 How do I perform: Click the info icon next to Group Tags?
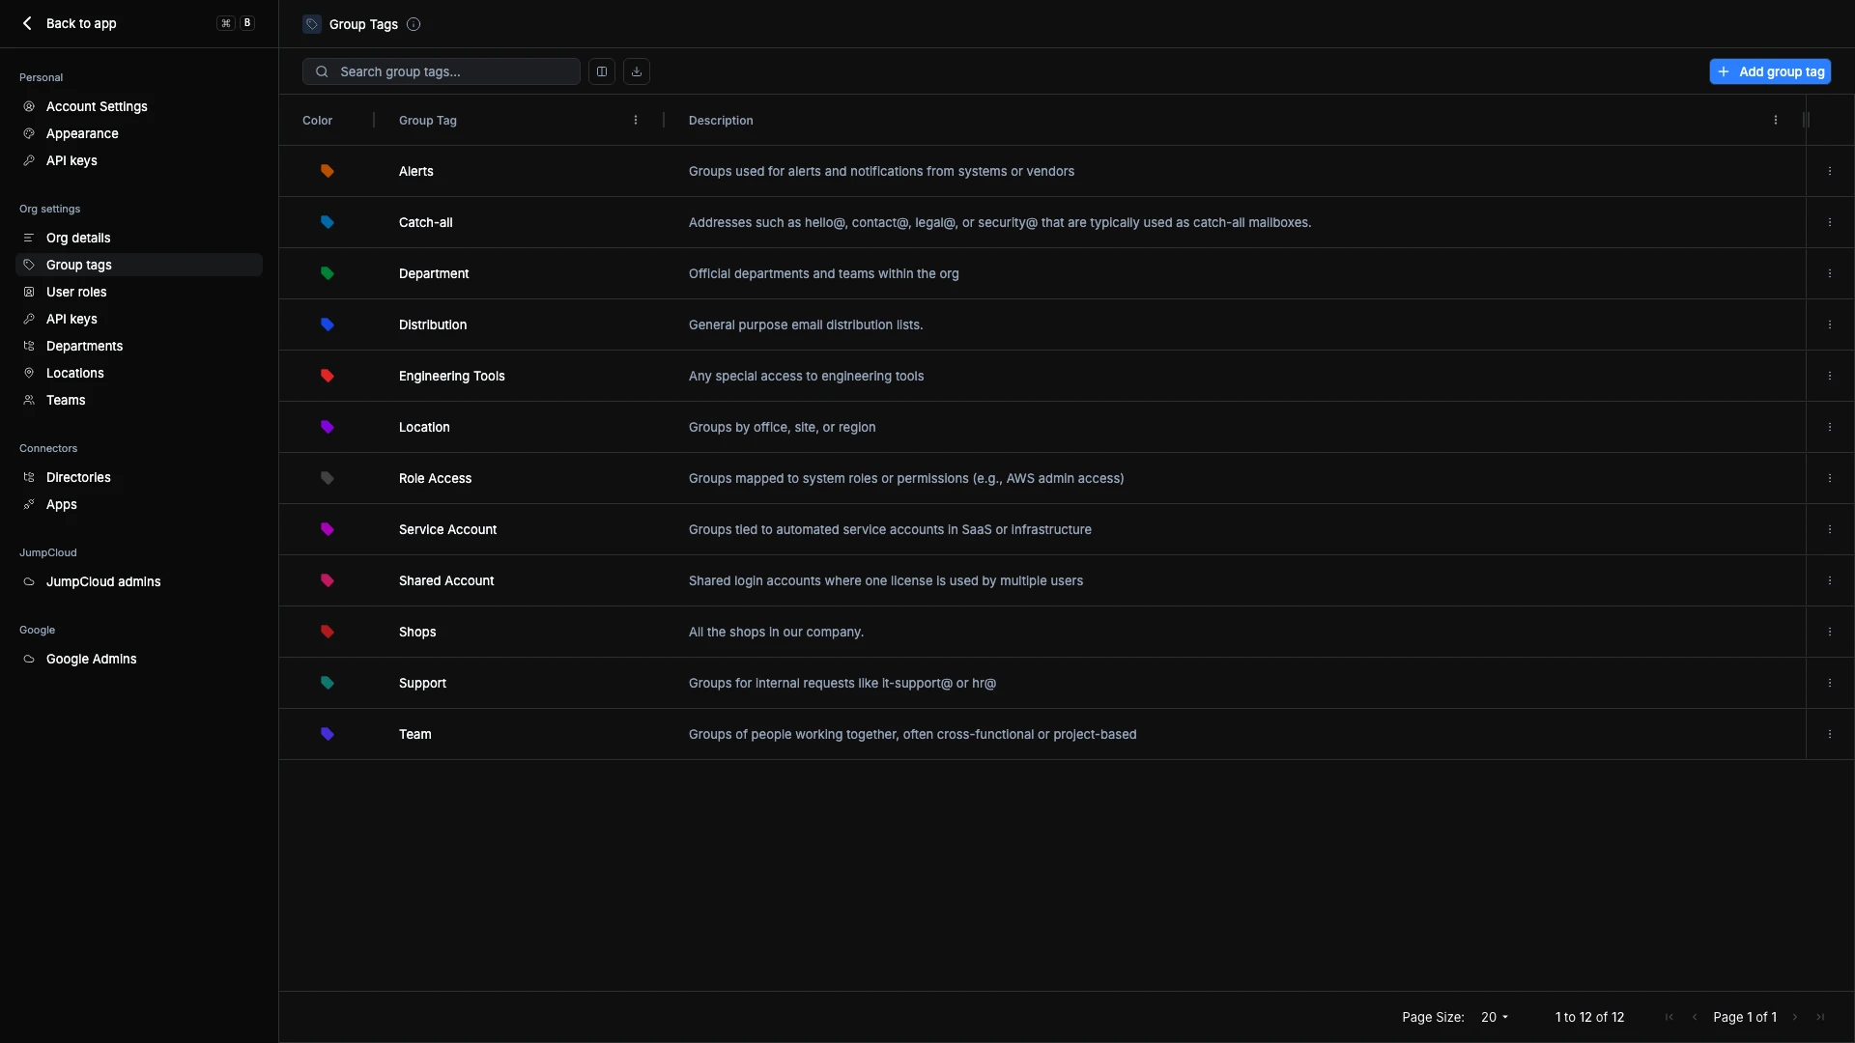tap(414, 24)
